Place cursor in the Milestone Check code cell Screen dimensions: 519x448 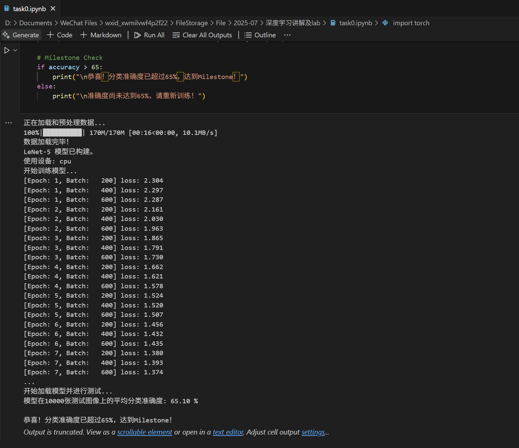[134, 77]
